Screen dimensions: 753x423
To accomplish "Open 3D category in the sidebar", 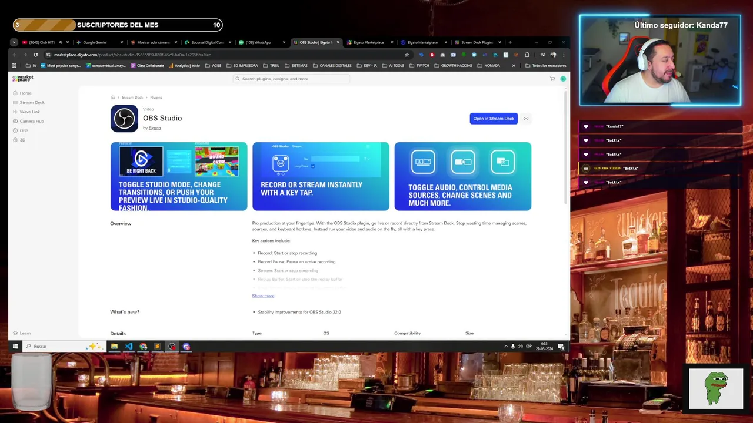I will (x=19, y=140).
